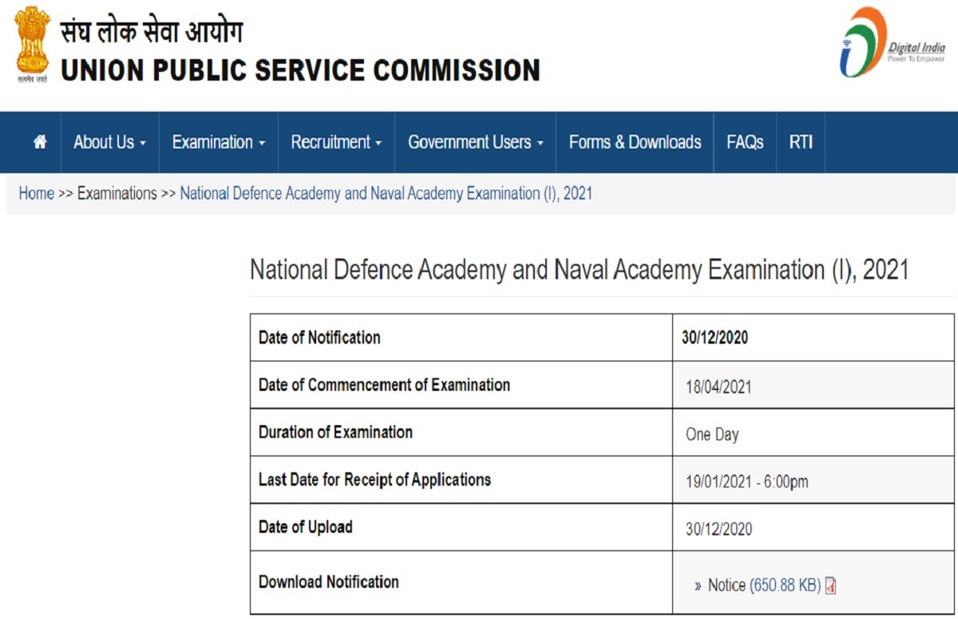Open Forms & Downloads menu item
958x619 pixels.
point(635,142)
